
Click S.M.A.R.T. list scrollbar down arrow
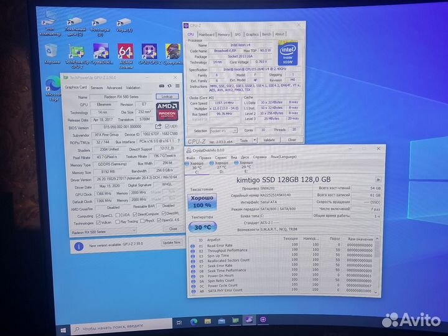376,292
